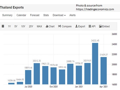Click the Thailand Exports heading
Viewport: 120px width, 90px height.
tap(12, 7)
